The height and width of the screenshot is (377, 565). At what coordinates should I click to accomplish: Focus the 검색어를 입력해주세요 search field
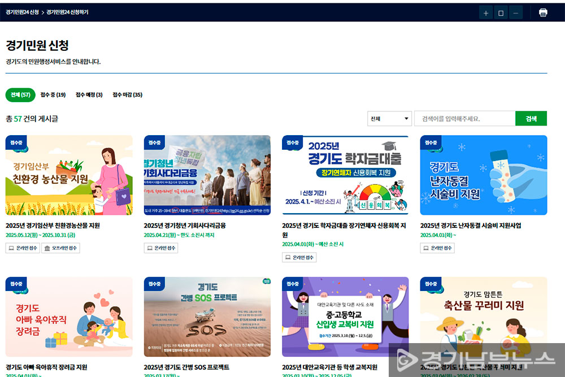tap(464, 119)
